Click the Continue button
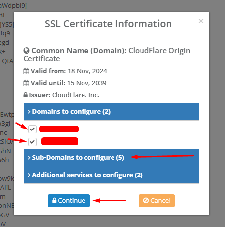The width and height of the screenshot is (225, 227). click(69, 200)
